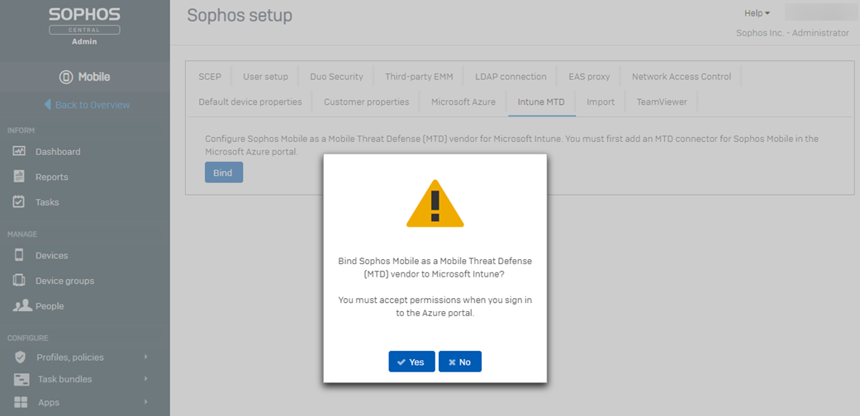Open the Third-party EMM tab

[419, 77]
